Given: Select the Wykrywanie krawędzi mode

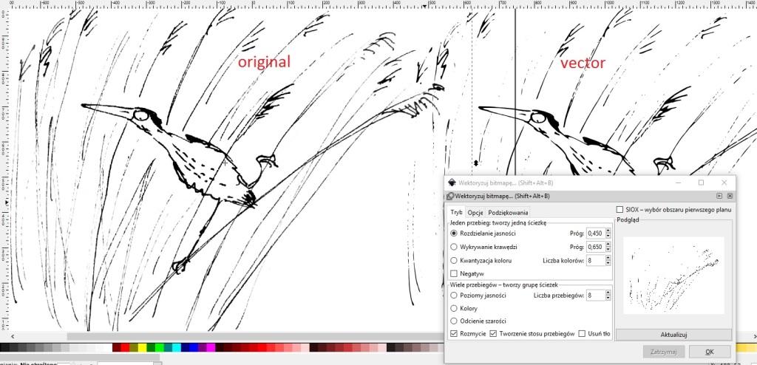Looking at the screenshot, I should click(x=455, y=246).
